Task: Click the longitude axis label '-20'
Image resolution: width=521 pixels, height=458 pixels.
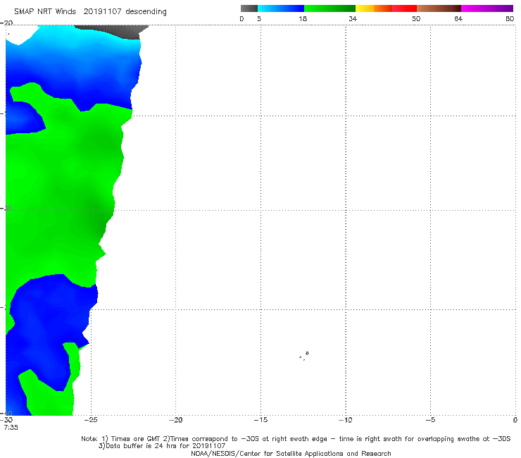Action: (x=175, y=420)
